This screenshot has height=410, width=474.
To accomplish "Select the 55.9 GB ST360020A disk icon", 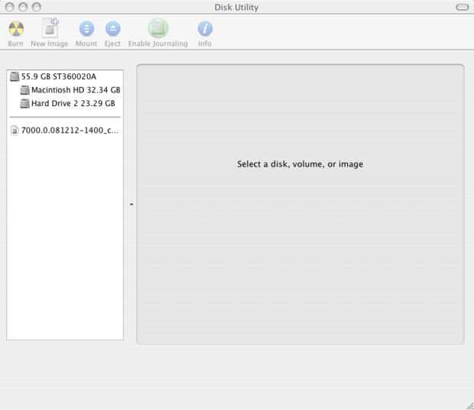I will click(15, 76).
